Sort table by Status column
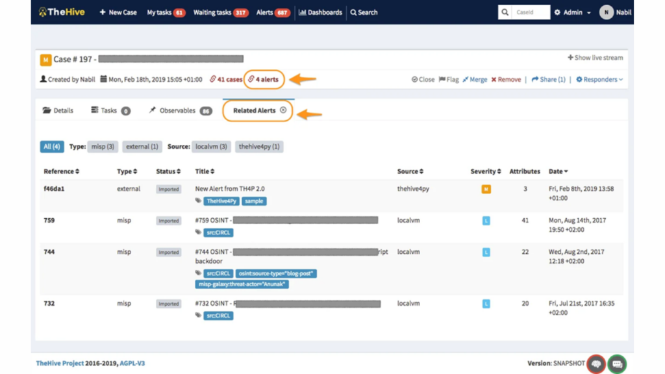The width and height of the screenshot is (665, 374). [x=168, y=171]
